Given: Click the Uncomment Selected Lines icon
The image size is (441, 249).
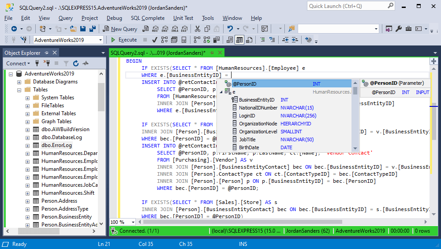Looking at the screenshot, I should [272, 40].
